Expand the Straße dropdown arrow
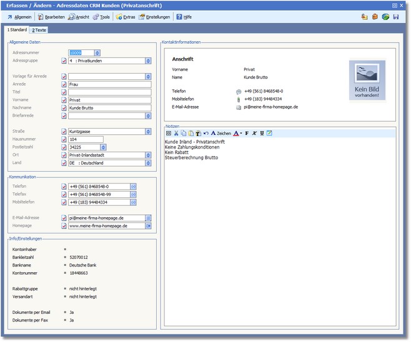Screen dimensions: 411x342 click(148, 132)
